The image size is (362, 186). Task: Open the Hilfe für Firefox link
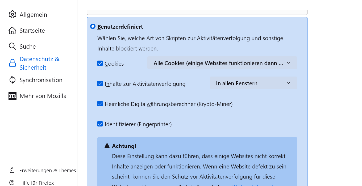click(36, 183)
